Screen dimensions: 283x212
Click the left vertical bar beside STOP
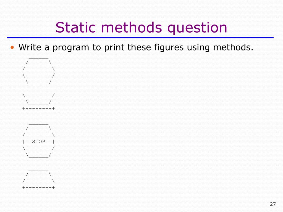[x=24, y=142]
